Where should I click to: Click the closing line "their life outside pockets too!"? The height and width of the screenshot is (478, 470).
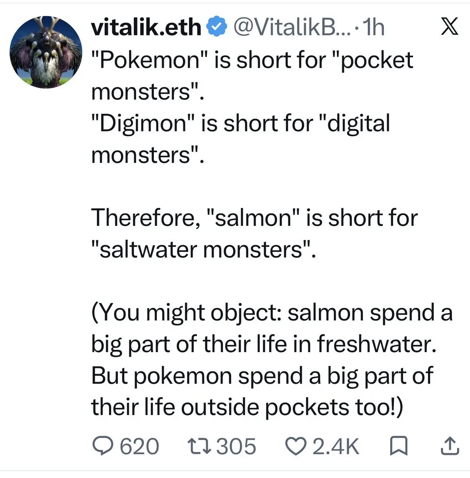(247, 407)
